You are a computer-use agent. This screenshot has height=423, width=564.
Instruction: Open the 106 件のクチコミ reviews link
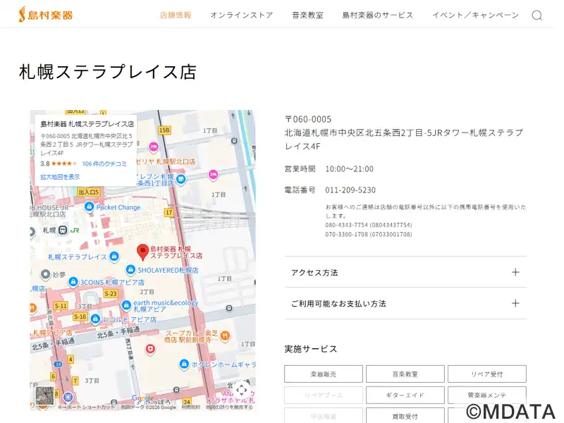click(x=104, y=164)
